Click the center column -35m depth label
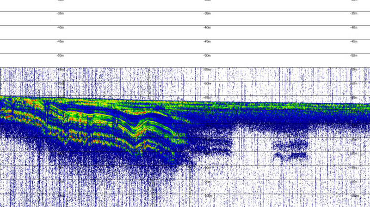Screen dimensions: 370x207 point(207,14)
